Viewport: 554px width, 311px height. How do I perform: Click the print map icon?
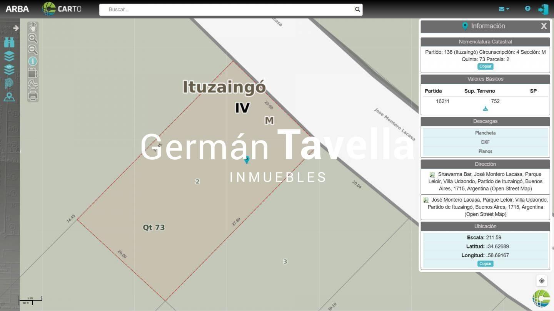33,96
